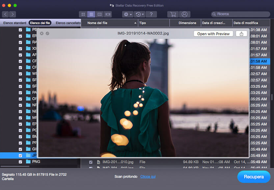Uncheck the BM folder checkbox
274x190 pixels.
tap(20, 137)
